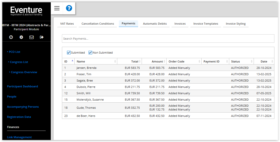
Task: Click the name Dubois, Pierre
Action: pyautogui.click(x=86, y=87)
